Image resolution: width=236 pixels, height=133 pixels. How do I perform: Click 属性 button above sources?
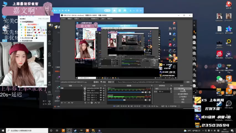point(96,82)
